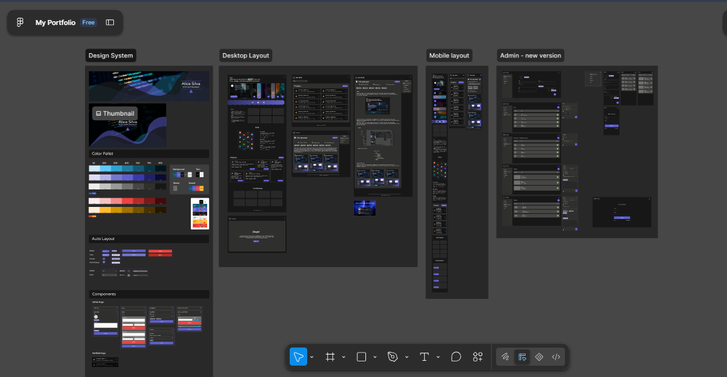Image resolution: width=727 pixels, height=377 pixels.
Task: Select the Rectangle shape tool
Action: (x=361, y=356)
